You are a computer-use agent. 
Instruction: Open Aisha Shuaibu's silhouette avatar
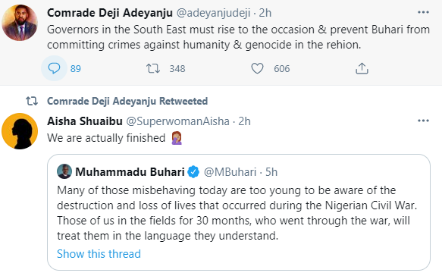coord(20,131)
